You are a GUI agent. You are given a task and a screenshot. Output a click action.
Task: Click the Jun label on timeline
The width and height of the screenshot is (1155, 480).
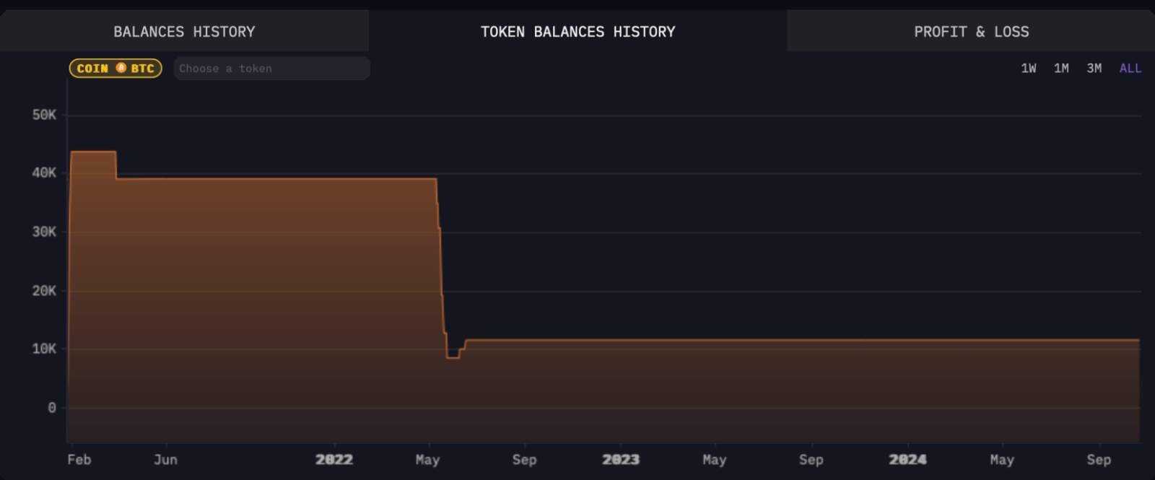point(165,460)
